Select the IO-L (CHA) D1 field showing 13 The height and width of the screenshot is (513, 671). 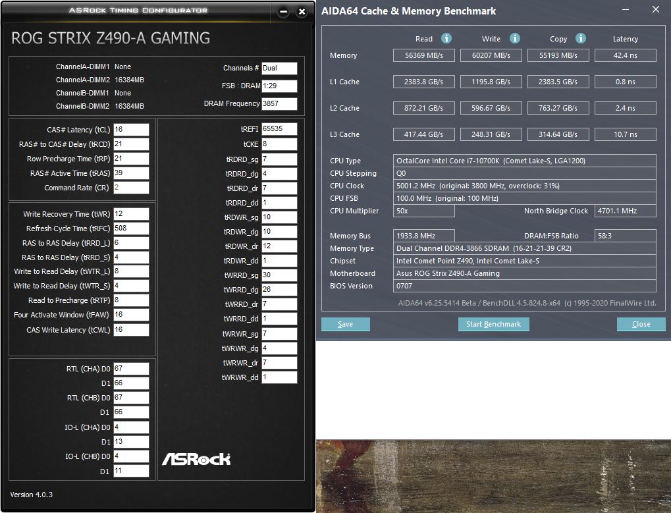point(131,441)
